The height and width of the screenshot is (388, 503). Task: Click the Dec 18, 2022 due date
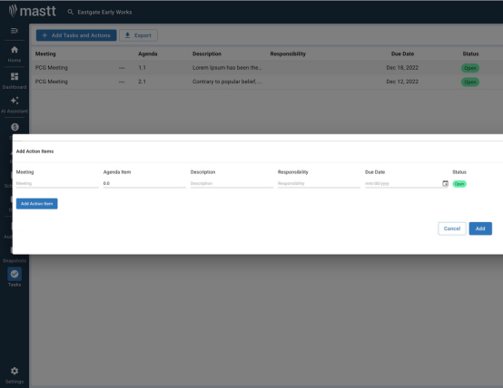[x=402, y=68]
